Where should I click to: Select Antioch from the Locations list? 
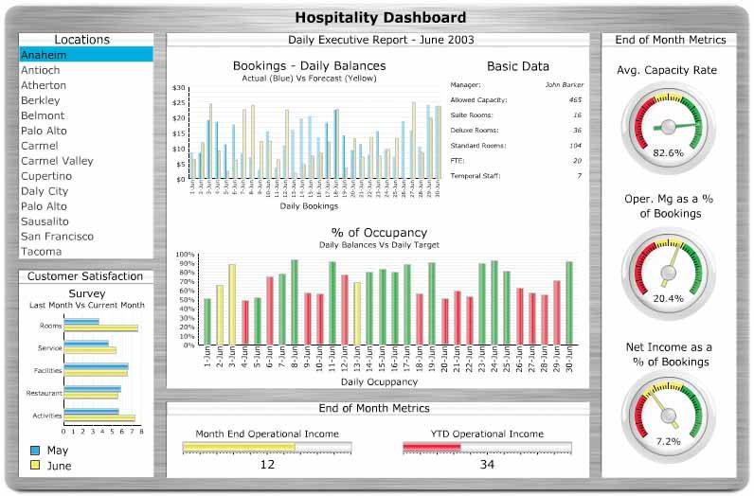(x=85, y=70)
